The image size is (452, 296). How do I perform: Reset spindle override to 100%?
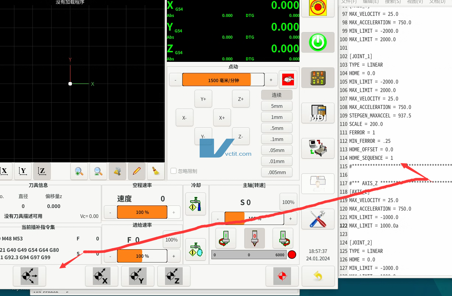pos(288,202)
